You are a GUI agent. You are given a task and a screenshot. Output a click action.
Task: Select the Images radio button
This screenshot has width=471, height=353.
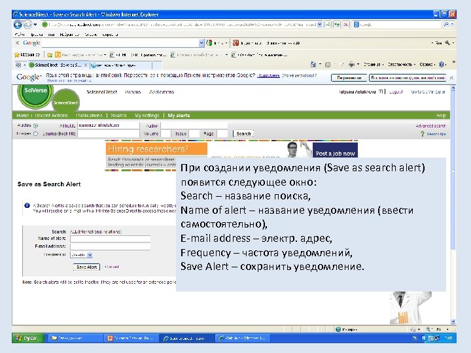coord(35,134)
